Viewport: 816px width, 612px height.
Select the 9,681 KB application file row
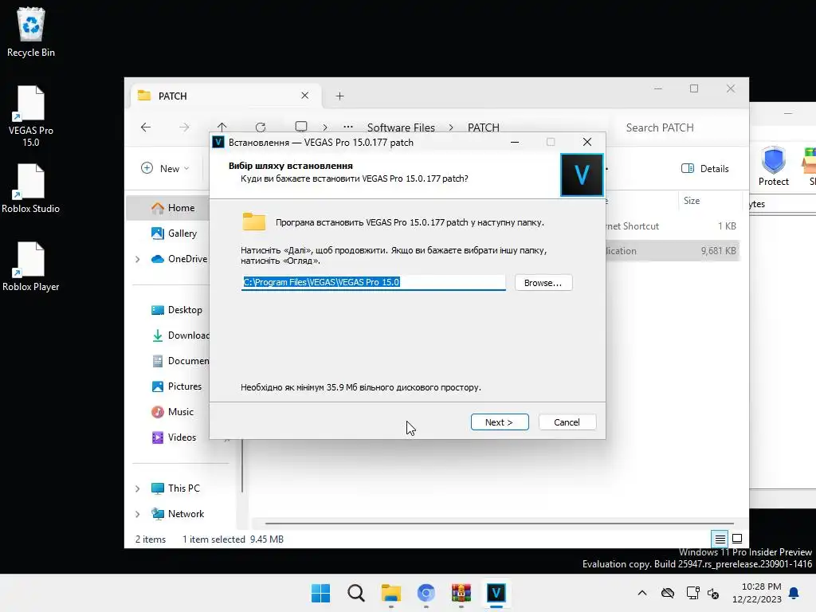pyautogui.click(x=673, y=251)
